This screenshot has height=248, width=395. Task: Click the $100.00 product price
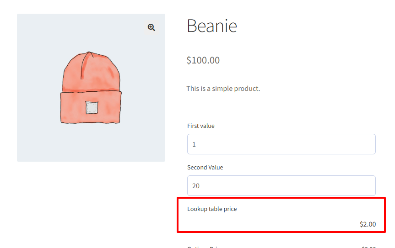[x=203, y=60]
